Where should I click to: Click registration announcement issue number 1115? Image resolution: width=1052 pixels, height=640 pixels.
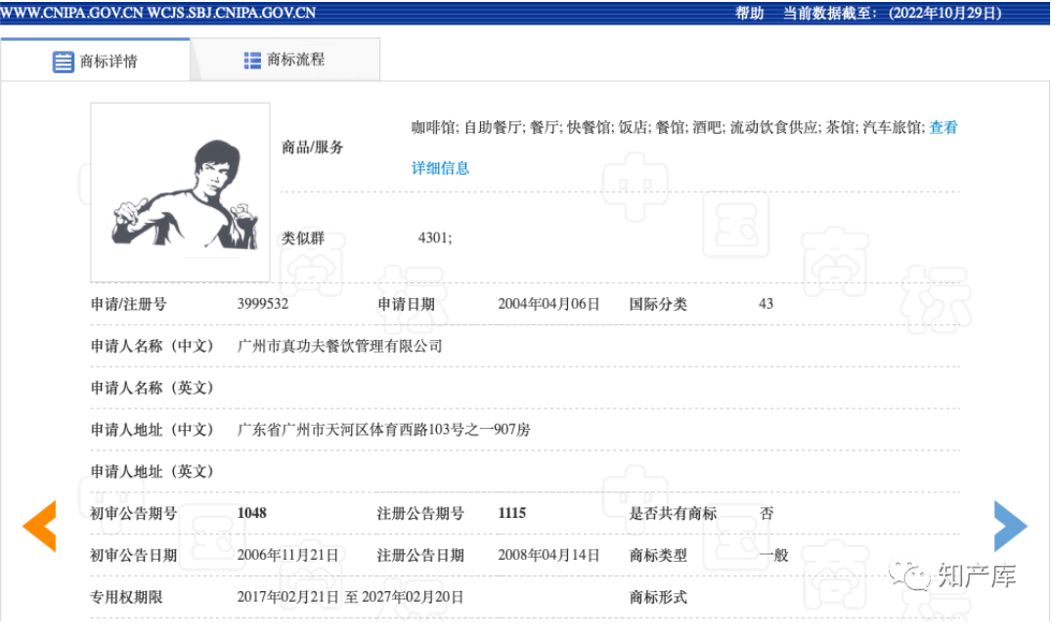pyautogui.click(x=512, y=513)
